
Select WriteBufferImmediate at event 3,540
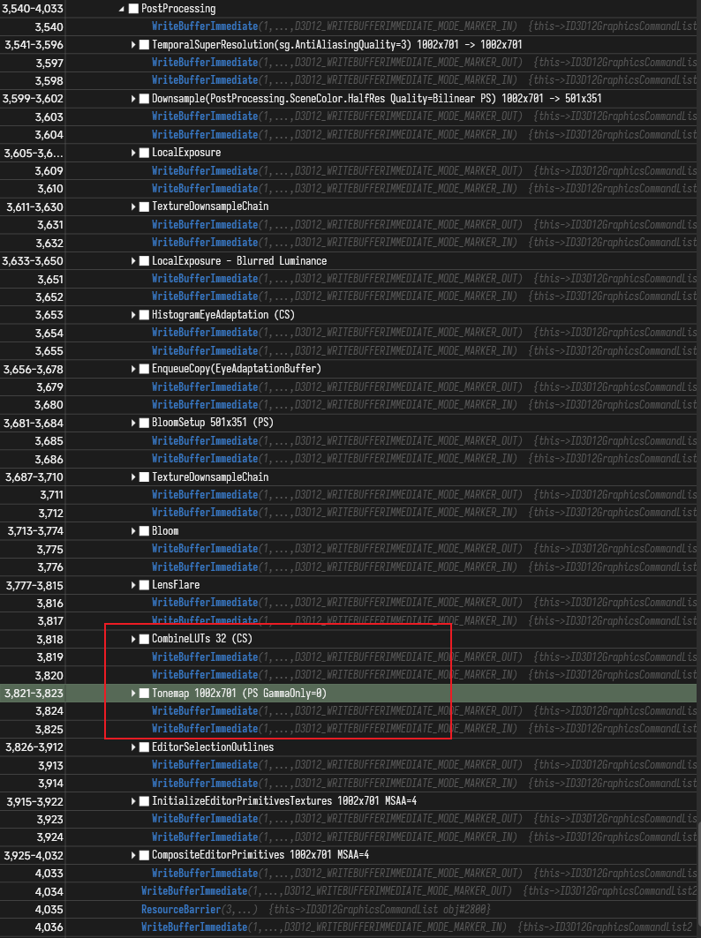click(x=204, y=27)
